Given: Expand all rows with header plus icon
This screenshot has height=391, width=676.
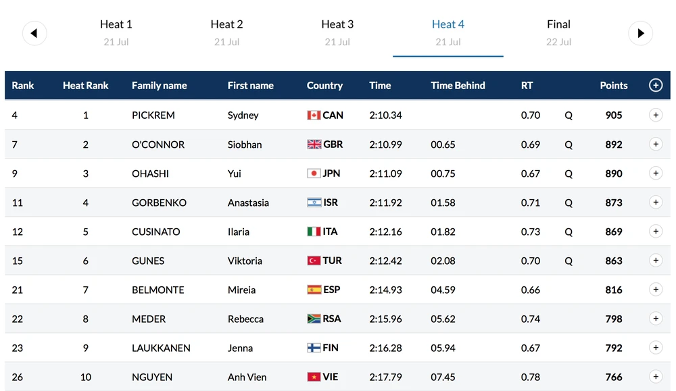Looking at the screenshot, I should coord(655,85).
